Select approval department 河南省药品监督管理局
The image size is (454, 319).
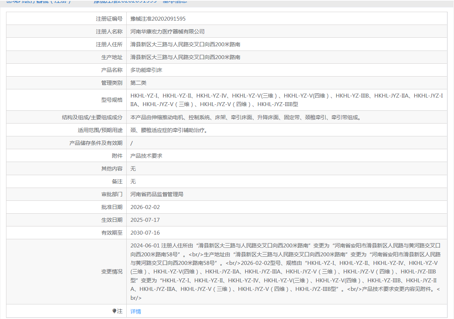click(157, 194)
